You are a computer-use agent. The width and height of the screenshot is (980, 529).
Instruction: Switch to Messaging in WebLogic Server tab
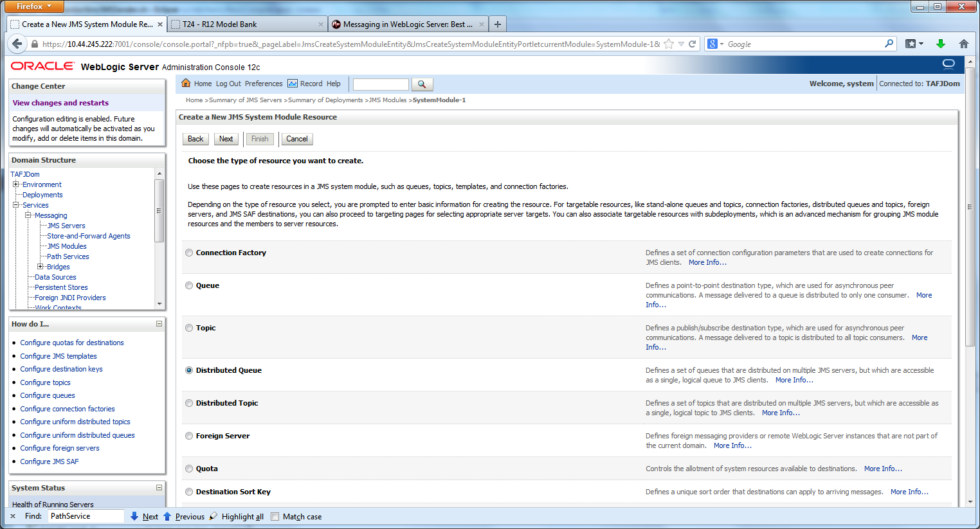(x=408, y=24)
